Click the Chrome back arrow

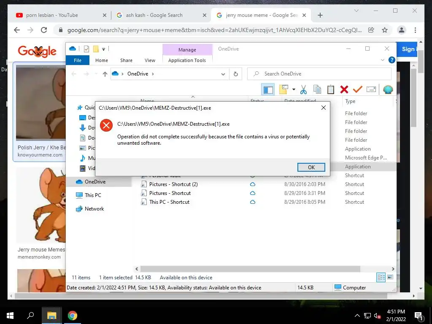tap(17, 30)
